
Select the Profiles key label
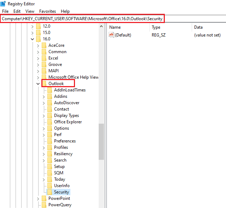[61, 147]
